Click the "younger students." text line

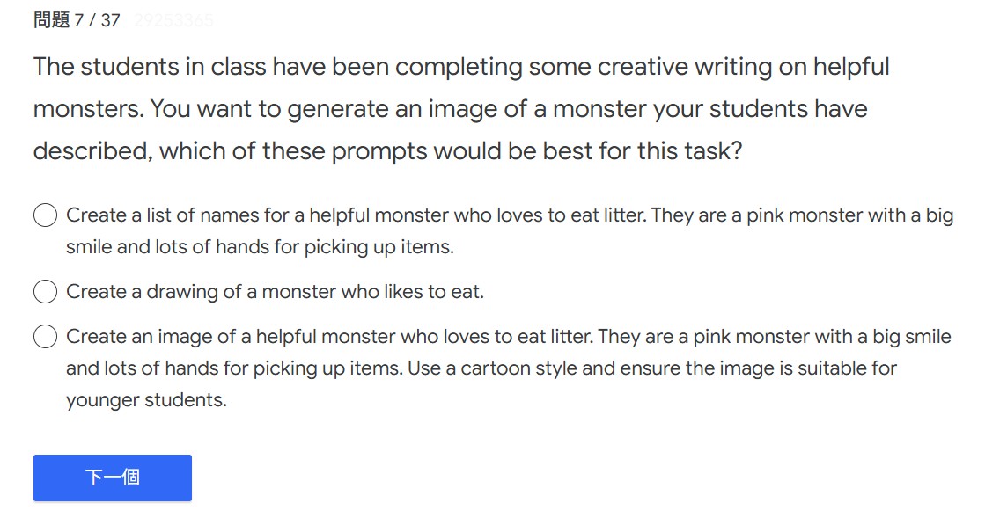146,400
